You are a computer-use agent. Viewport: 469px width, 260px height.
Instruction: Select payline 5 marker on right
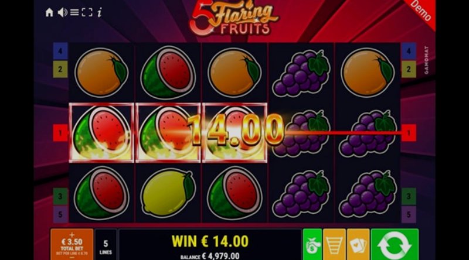tap(409, 214)
